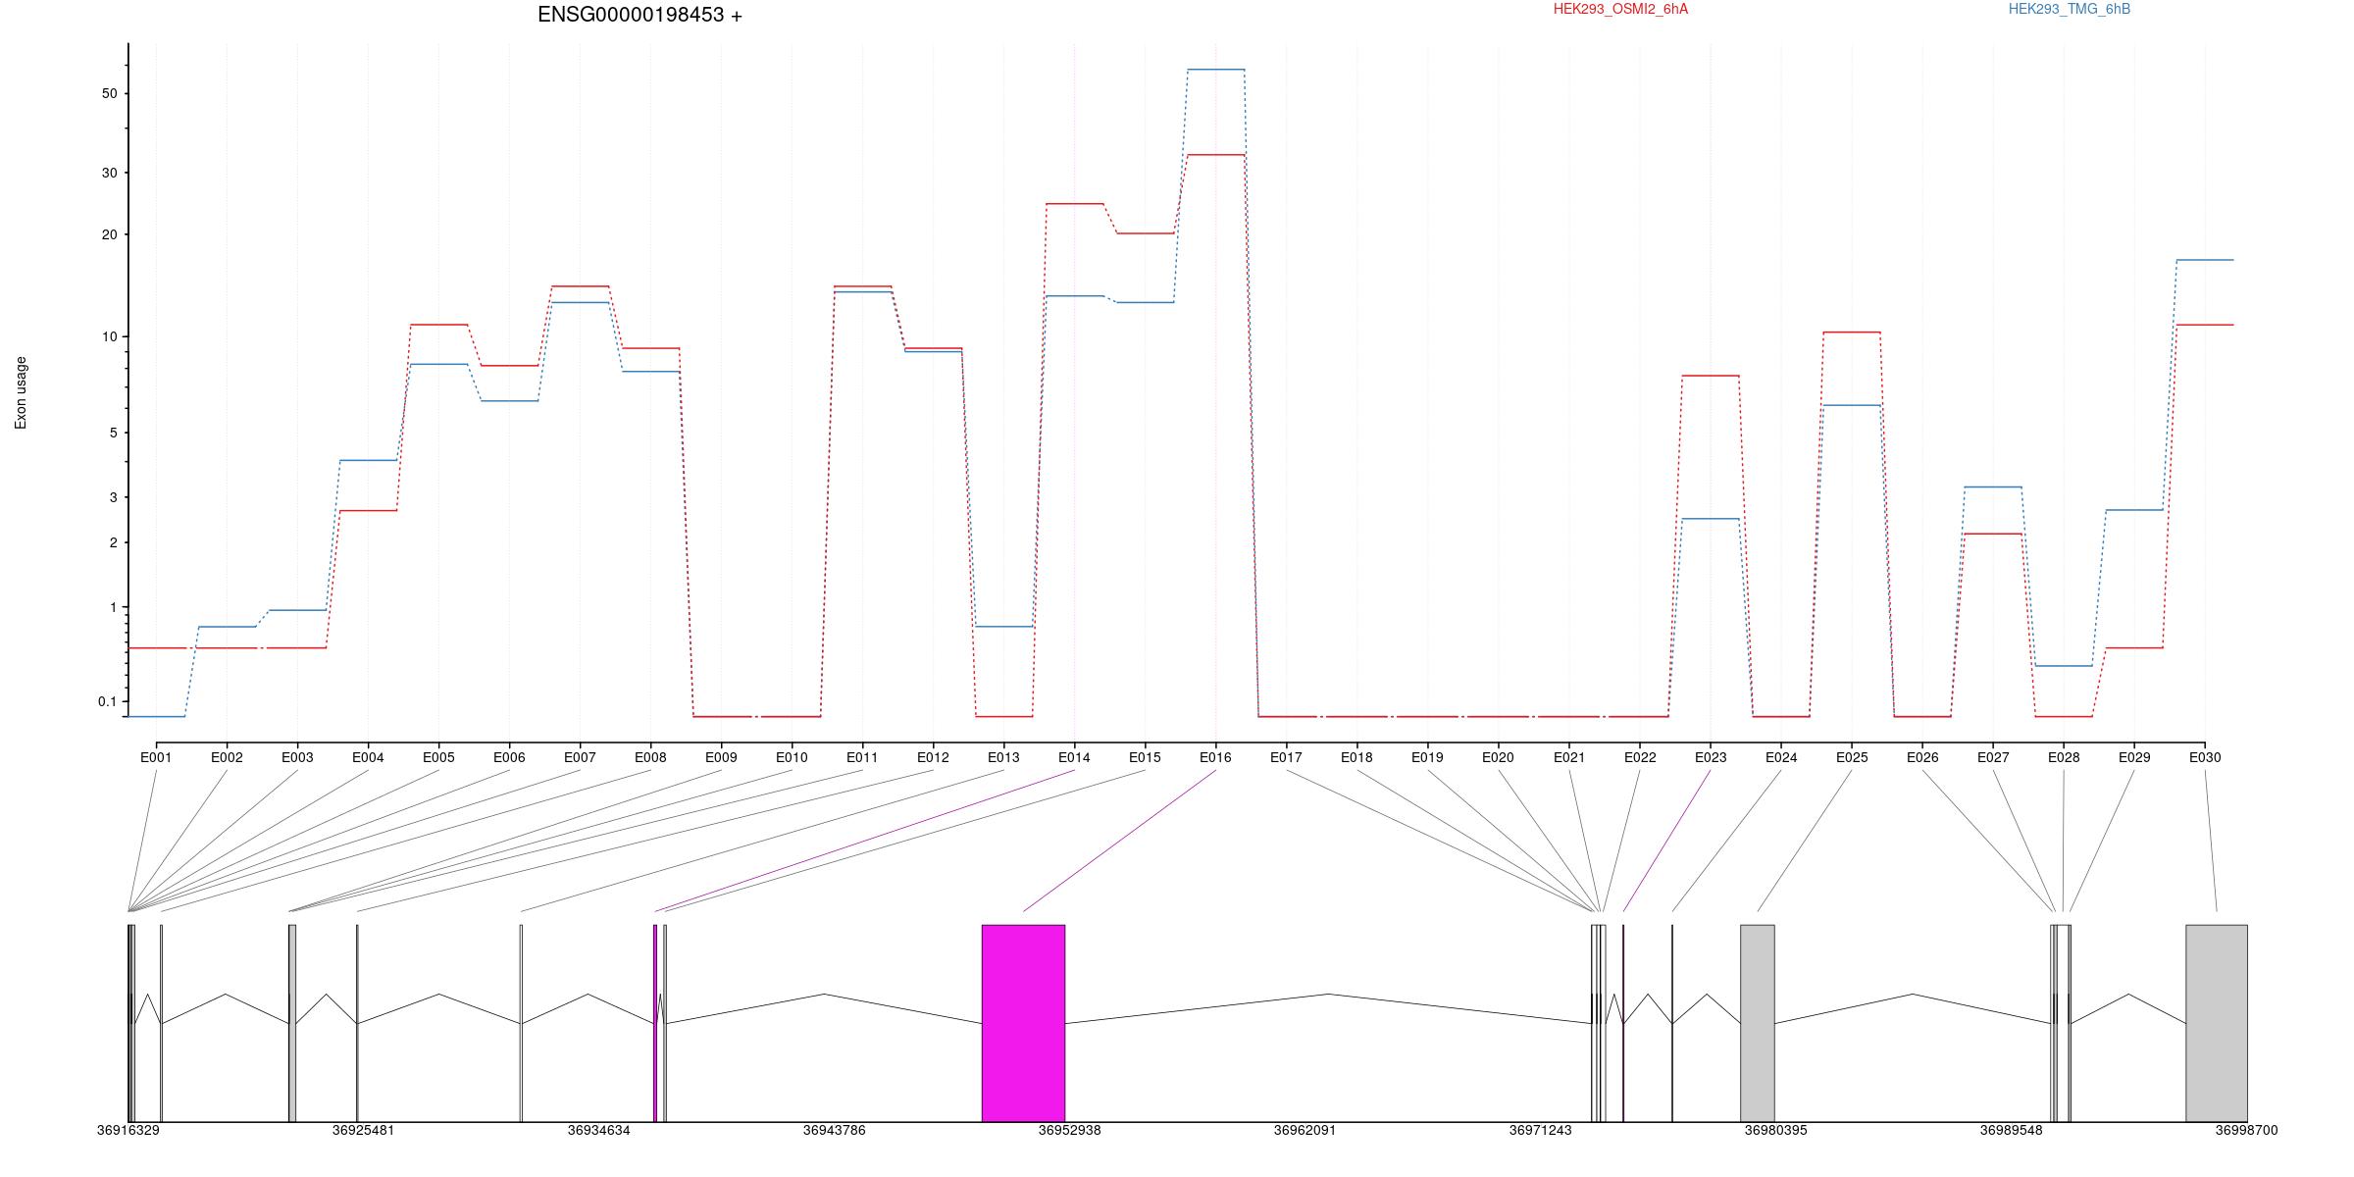This screenshot has height=1177, width=2354.
Task: Click exon label E020
Action: [1498, 757]
